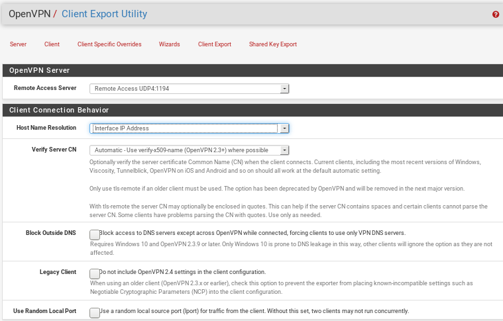The height and width of the screenshot is (321, 503).
Task: Open the Remote Access Server dropdown
Action: pyautogui.click(x=190, y=89)
